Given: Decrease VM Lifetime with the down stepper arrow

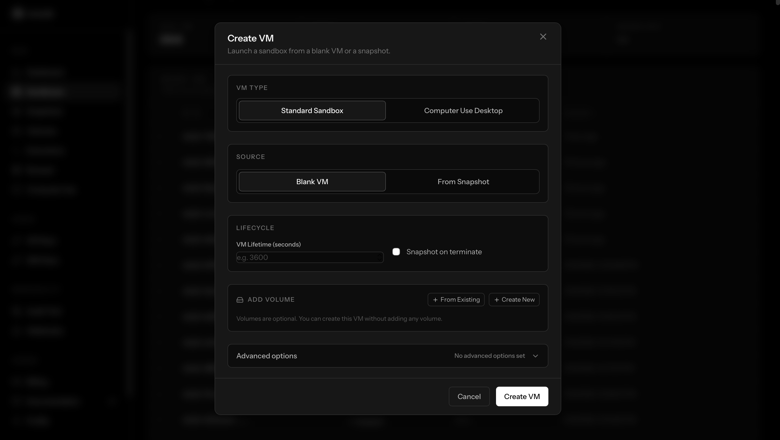Looking at the screenshot, I should (x=379, y=259).
